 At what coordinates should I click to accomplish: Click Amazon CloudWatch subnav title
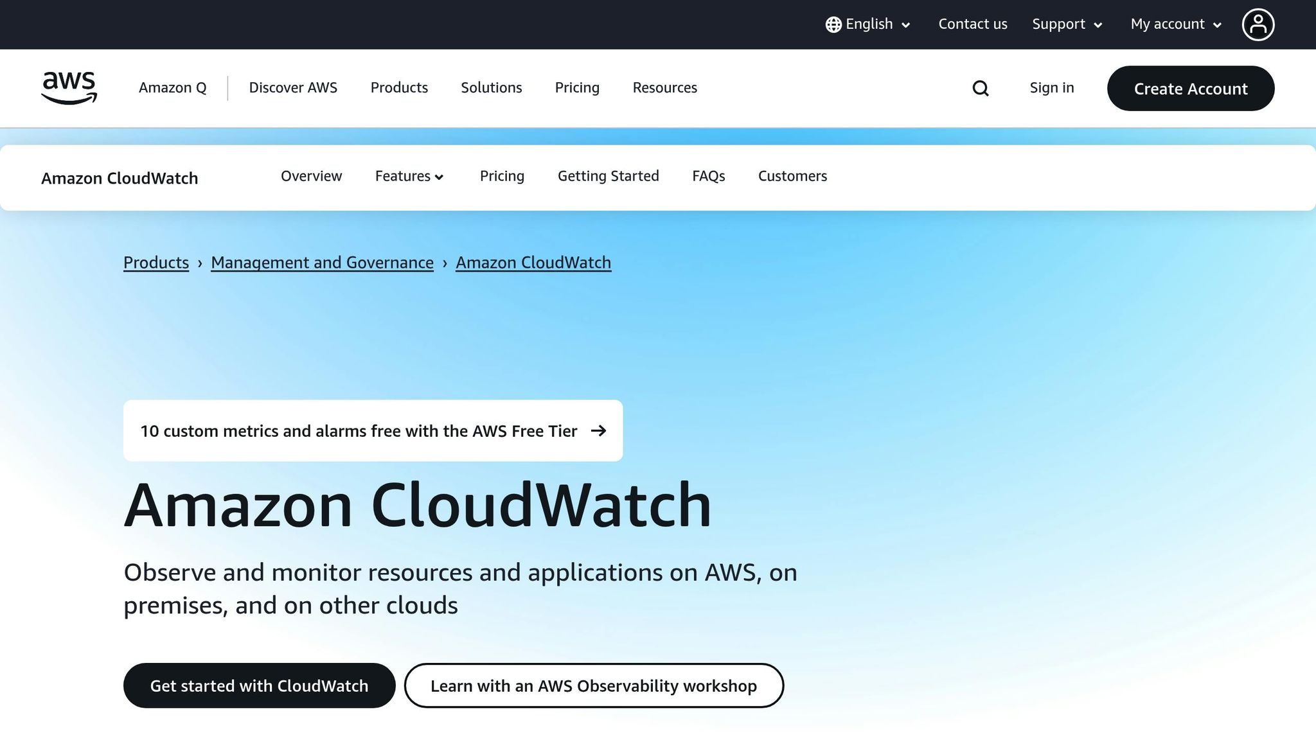pyautogui.click(x=120, y=178)
